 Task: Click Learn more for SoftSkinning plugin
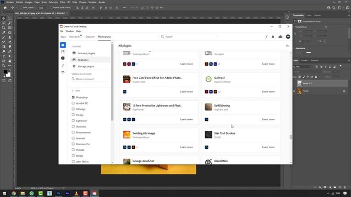point(268,119)
